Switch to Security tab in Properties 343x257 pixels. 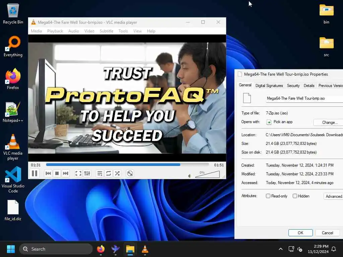pyautogui.click(x=293, y=86)
